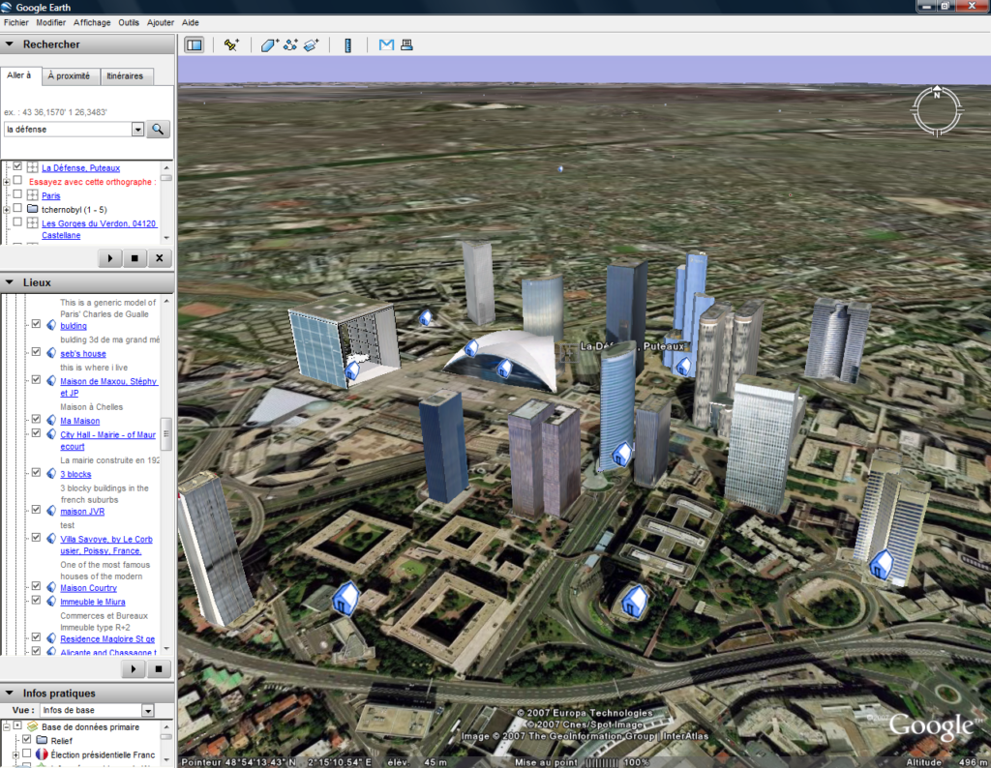
Task: Open the Fichier menu
Action: pos(15,22)
